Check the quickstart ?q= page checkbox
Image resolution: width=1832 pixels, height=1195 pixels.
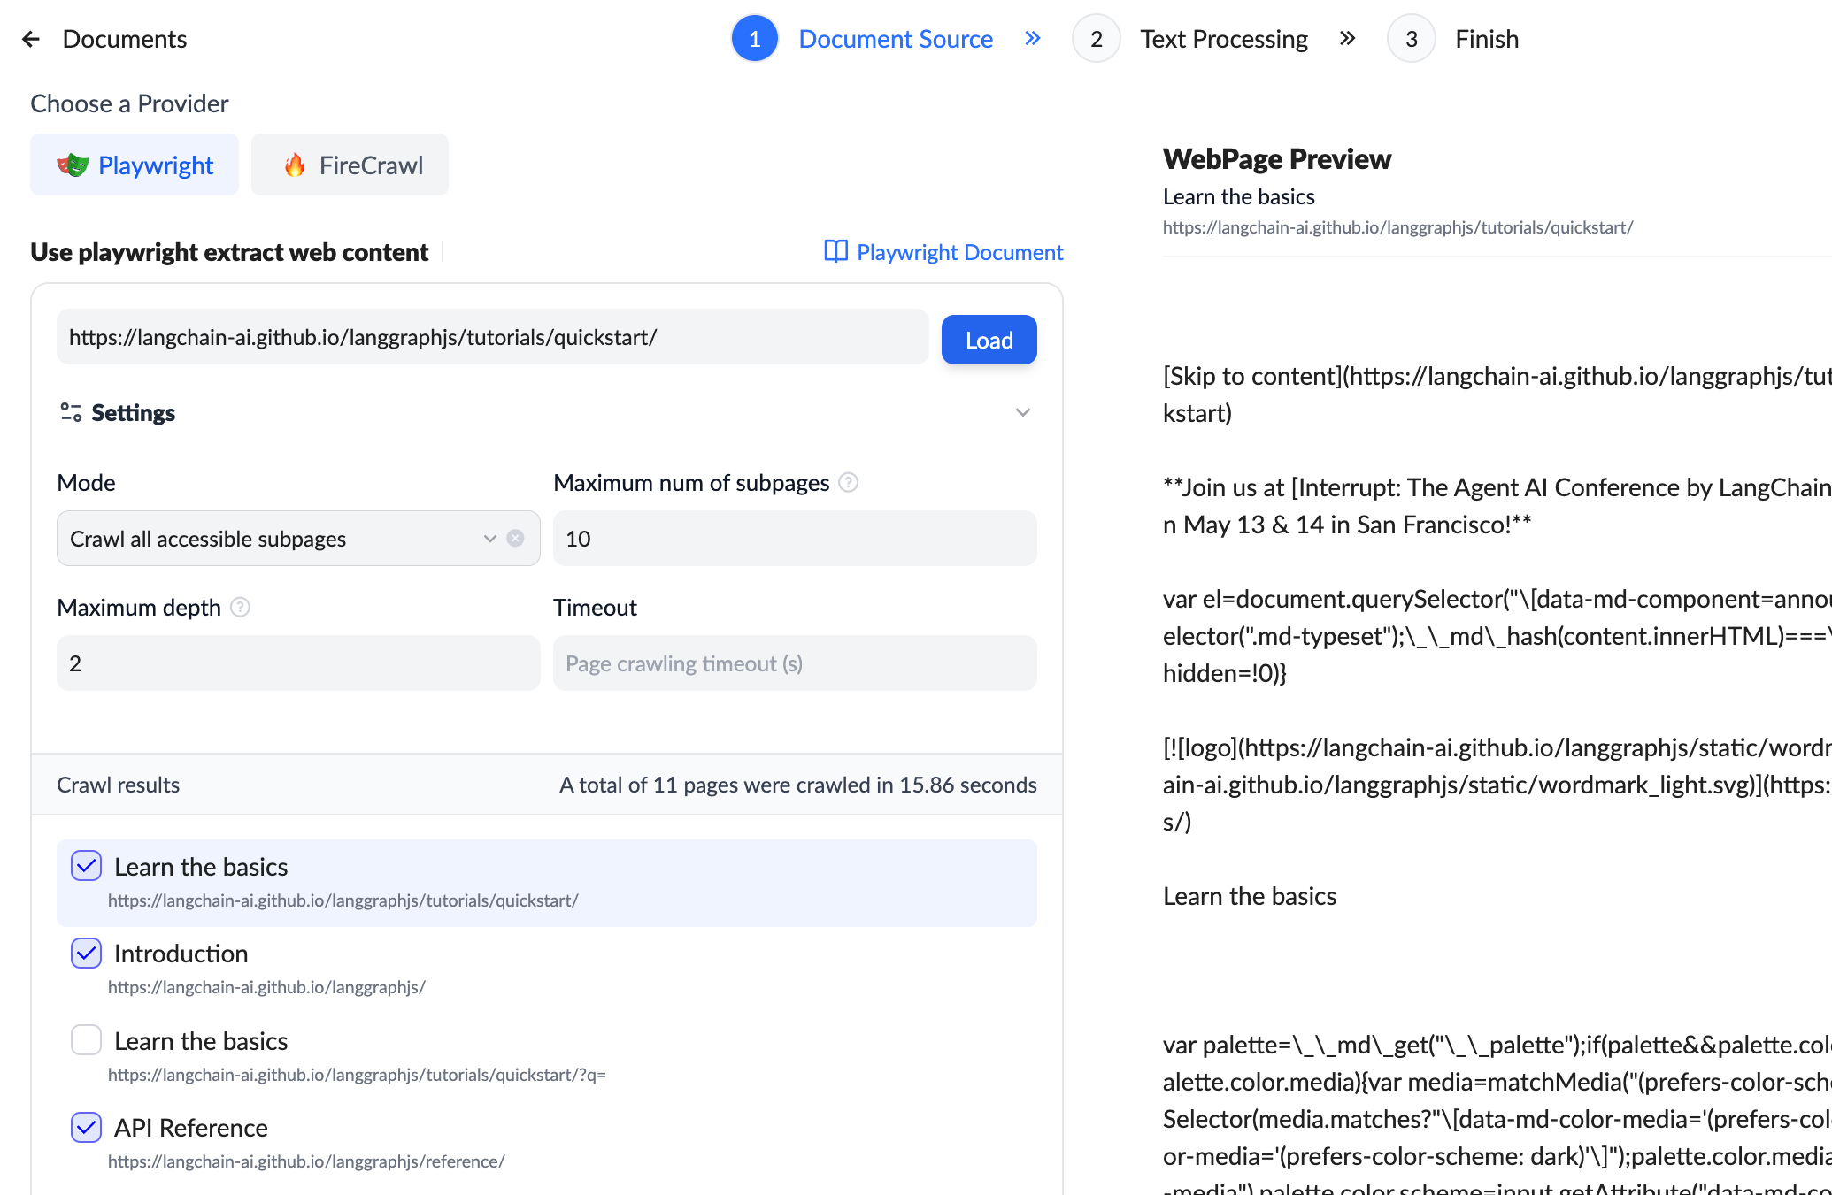point(86,1040)
